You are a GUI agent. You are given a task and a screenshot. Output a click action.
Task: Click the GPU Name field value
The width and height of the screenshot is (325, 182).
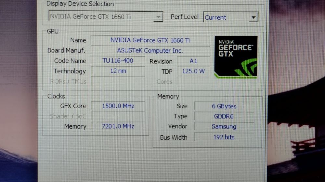(x=150, y=40)
